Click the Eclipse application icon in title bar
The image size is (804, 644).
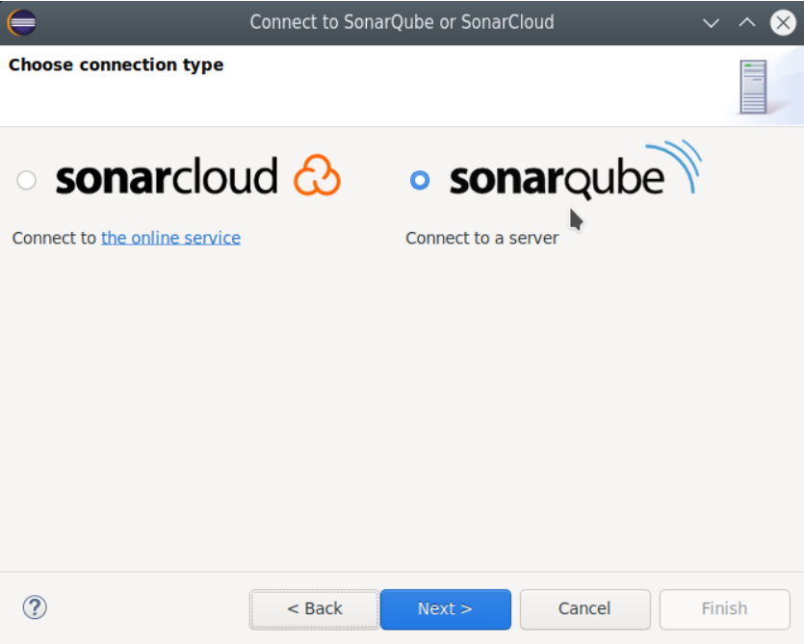(x=21, y=21)
